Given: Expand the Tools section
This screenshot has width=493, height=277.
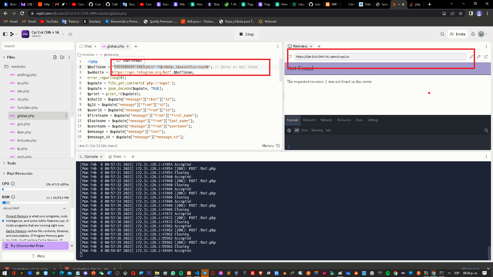Looking at the screenshot, I should click(x=11, y=163).
